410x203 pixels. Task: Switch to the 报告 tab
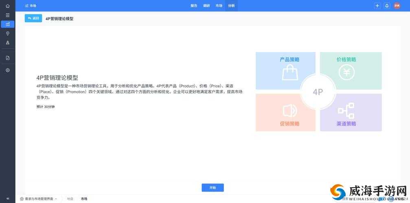tap(194, 6)
